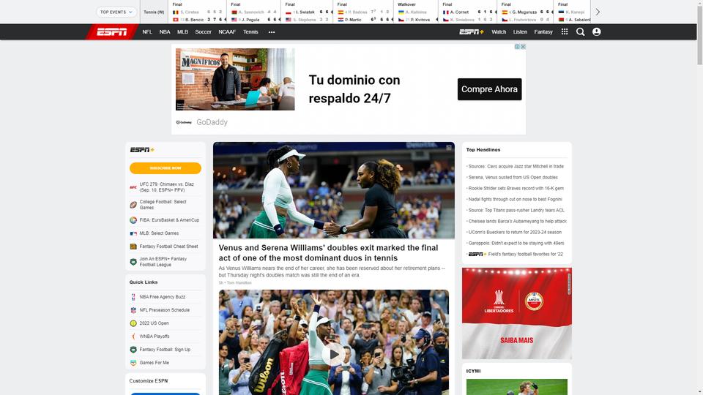Open Venus and Serena Williams doubles exit headline
This screenshot has height=395, width=703.
click(x=328, y=252)
